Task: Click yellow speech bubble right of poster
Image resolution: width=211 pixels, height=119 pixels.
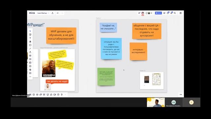Action: point(65,65)
